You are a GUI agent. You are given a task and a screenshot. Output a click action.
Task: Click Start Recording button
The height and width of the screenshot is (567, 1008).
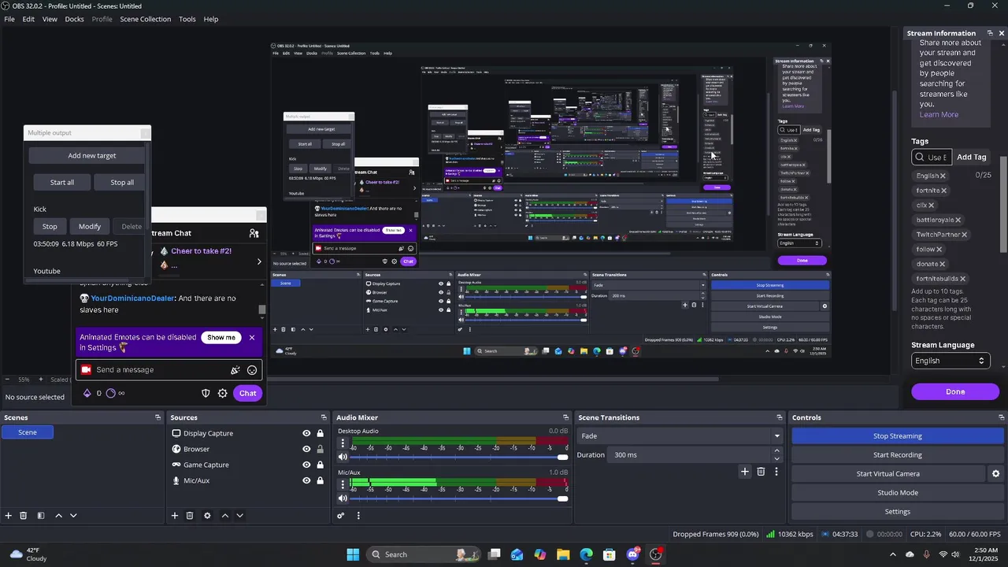tap(897, 455)
